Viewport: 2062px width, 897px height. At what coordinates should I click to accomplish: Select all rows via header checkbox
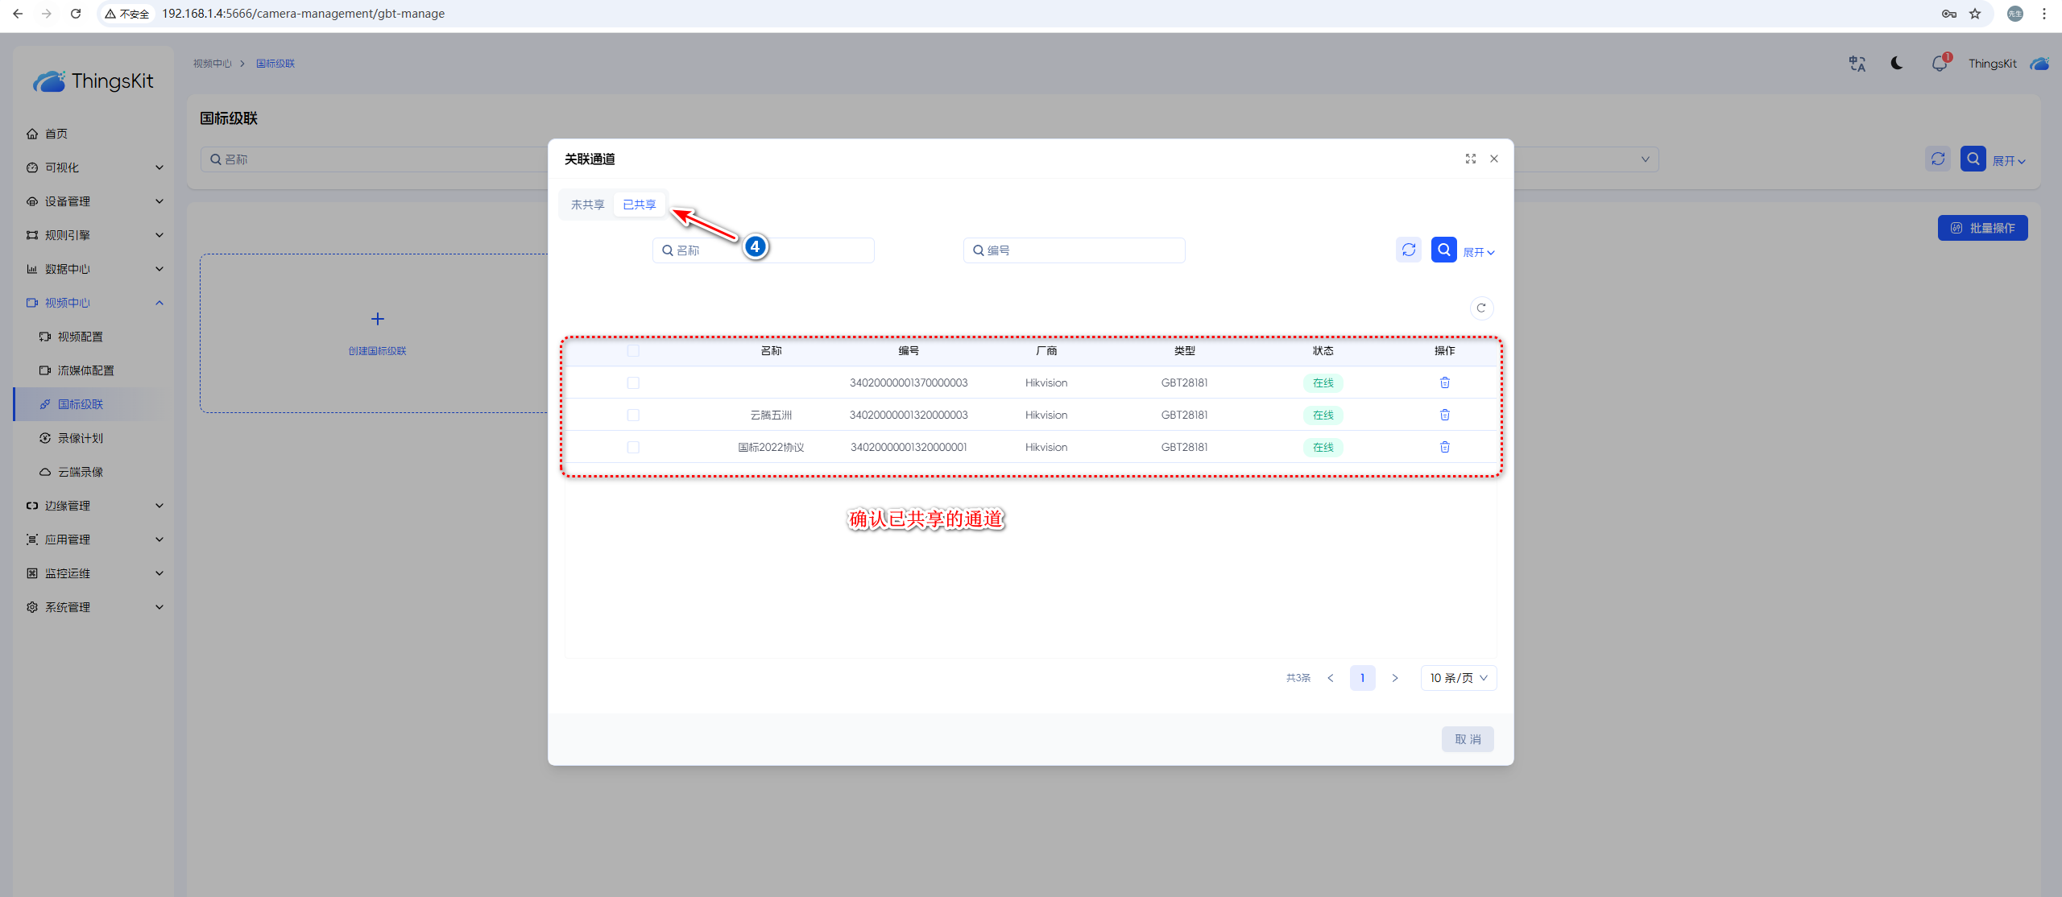tap(633, 351)
